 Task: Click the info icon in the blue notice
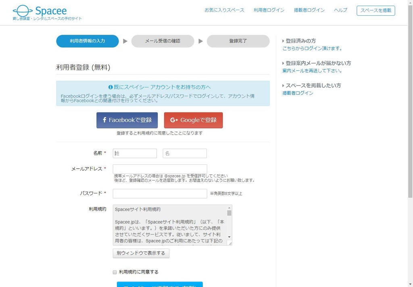click(x=111, y=87)
